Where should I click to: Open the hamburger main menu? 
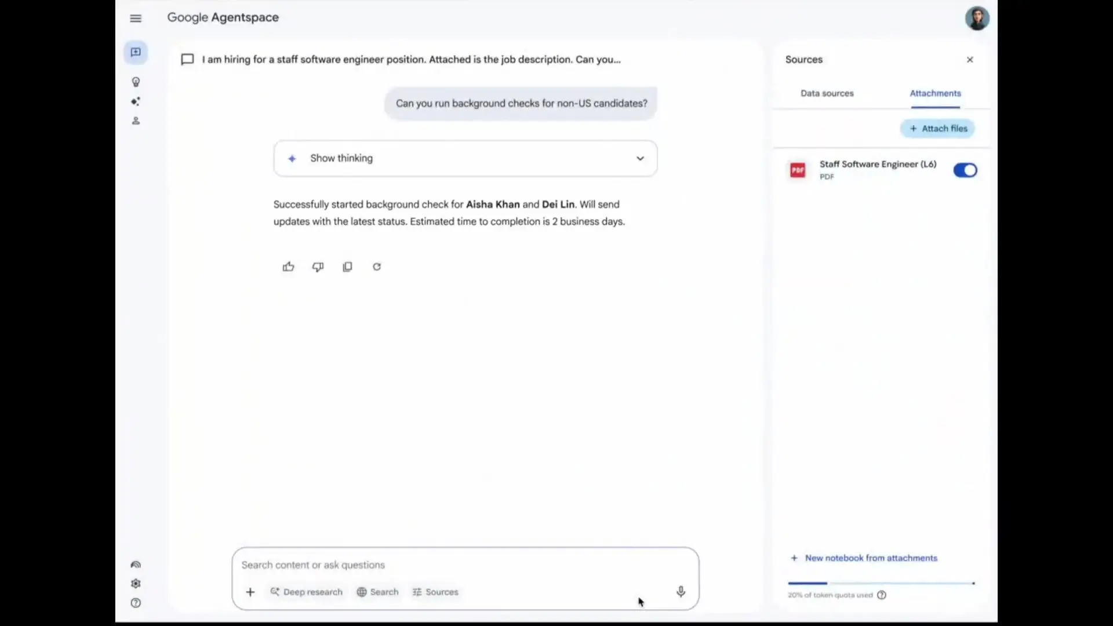point(136,18)
